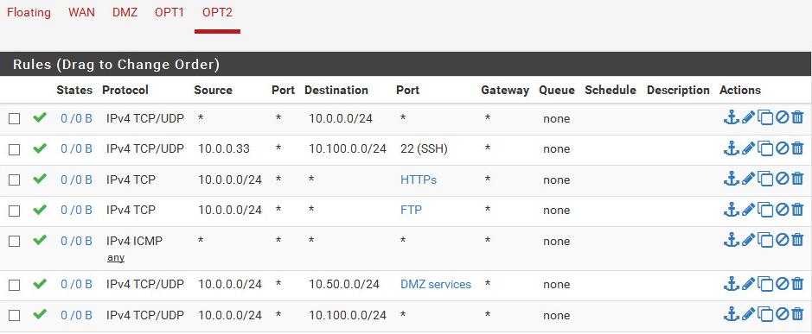The width and height of the screenshot is (812, 334).
Task: Go to the DMZ interface tab
Action: (125, 12)
